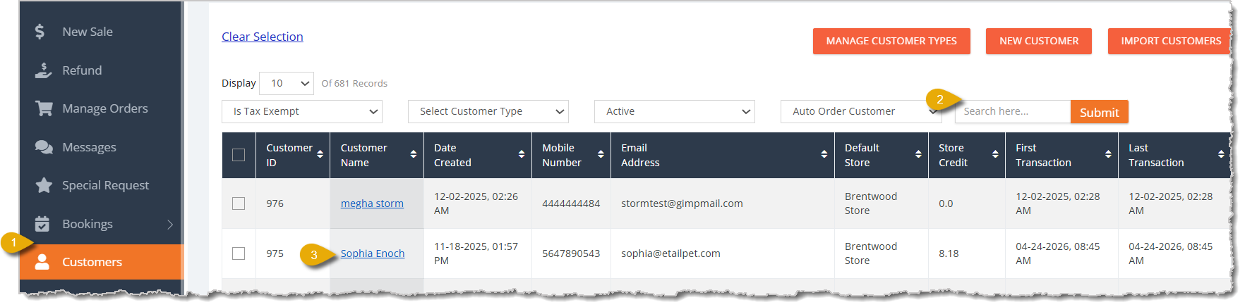Sort by Last Transaction arrows icon

pos(1221,154)
